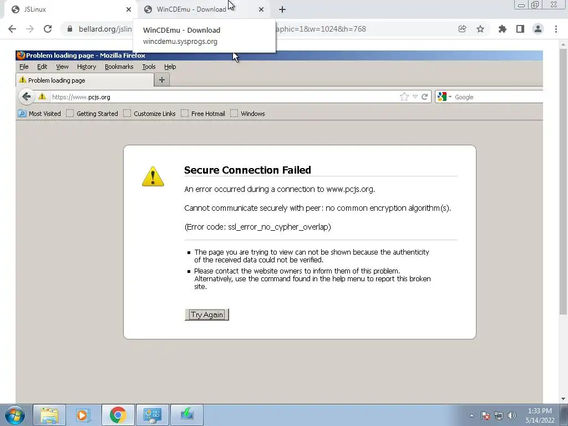Viewport: 568px width, 426px height.
Task: Open Firefox's Bookmarks menu
Action: [119, 67]
